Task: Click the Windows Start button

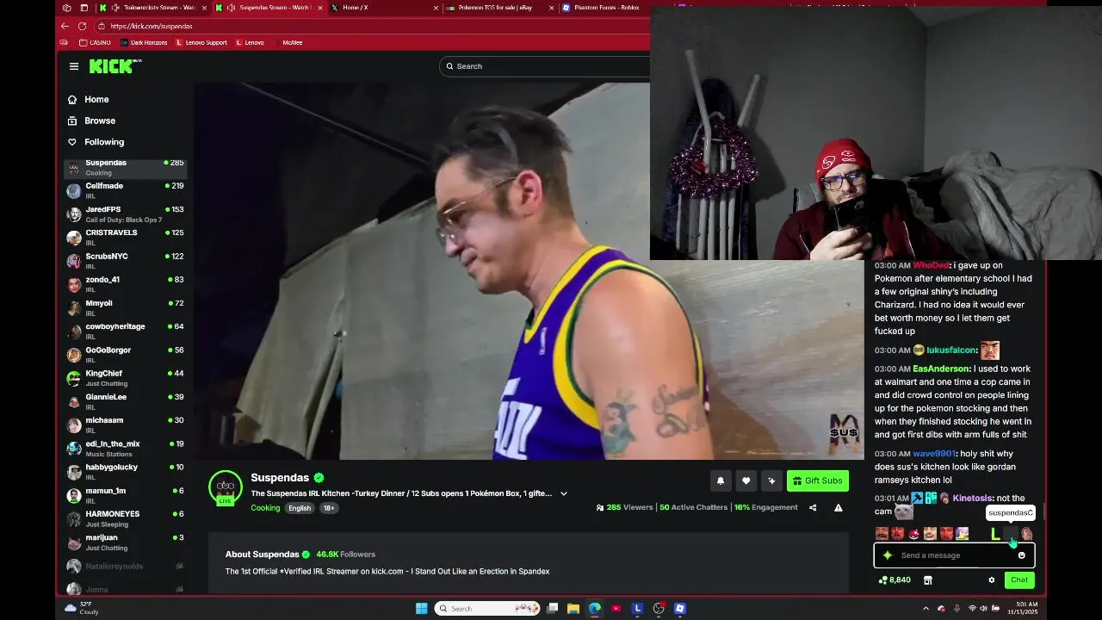Action: pos(421,608)
